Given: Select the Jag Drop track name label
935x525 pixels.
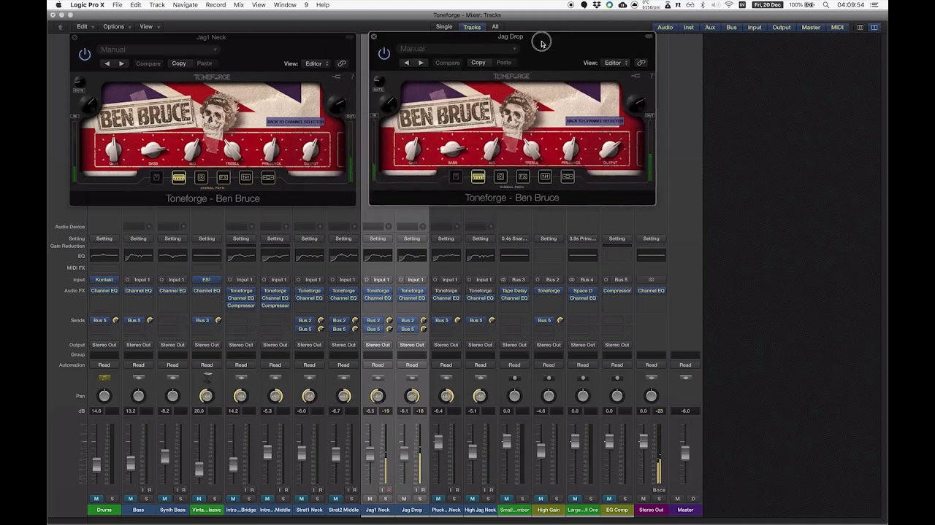Looking at the screenshot, I should pos(412,510).
